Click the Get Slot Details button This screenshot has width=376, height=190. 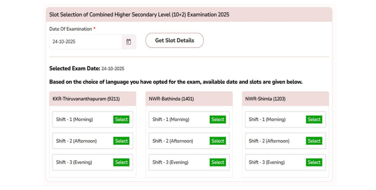[174, 40]
